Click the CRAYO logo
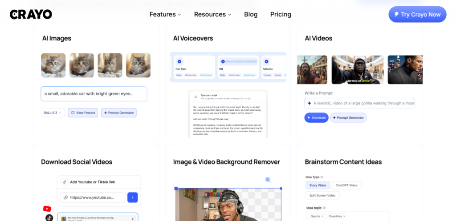456x221 pixels. (x=31, y=14)
